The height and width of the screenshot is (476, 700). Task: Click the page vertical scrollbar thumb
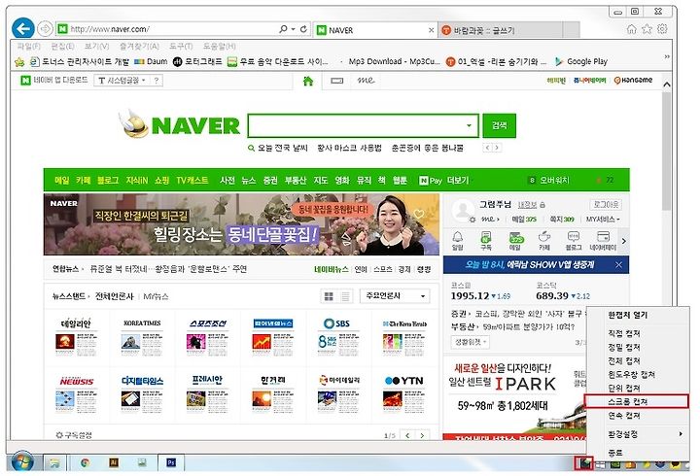[x=667, y=151]
